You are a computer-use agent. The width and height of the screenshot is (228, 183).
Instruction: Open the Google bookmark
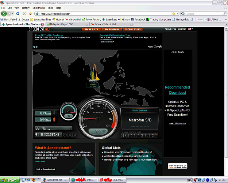coord(24,19)
